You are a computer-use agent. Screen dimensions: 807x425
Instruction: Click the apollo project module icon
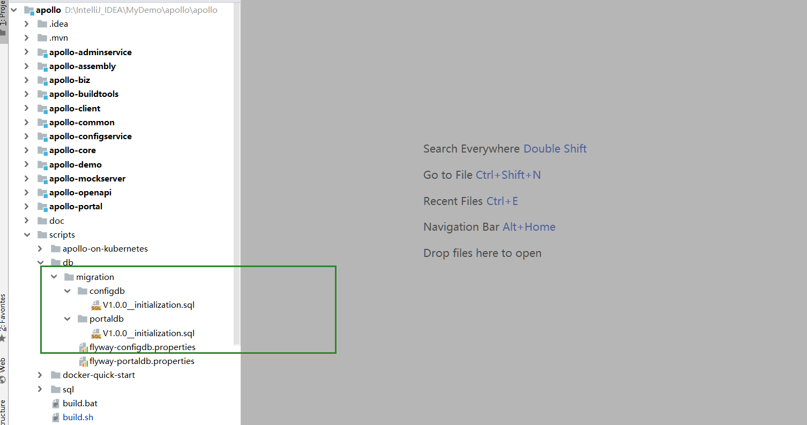[x=29, y=10]
